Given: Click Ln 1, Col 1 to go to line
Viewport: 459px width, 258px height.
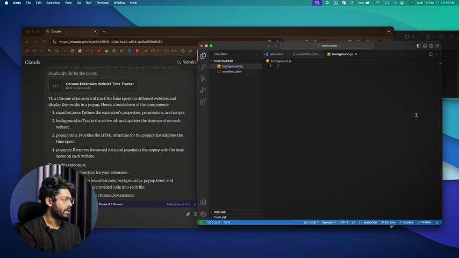Looking at the screenshot, I should point(311,223).
